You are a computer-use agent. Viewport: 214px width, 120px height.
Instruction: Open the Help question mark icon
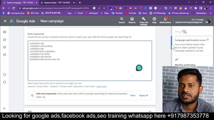154,21
